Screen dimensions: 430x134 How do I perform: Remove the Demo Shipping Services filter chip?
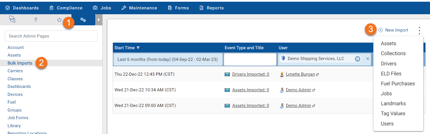point(357,59)
